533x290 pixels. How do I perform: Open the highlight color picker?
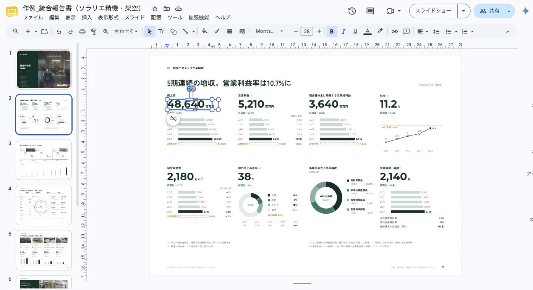(380, 31)
